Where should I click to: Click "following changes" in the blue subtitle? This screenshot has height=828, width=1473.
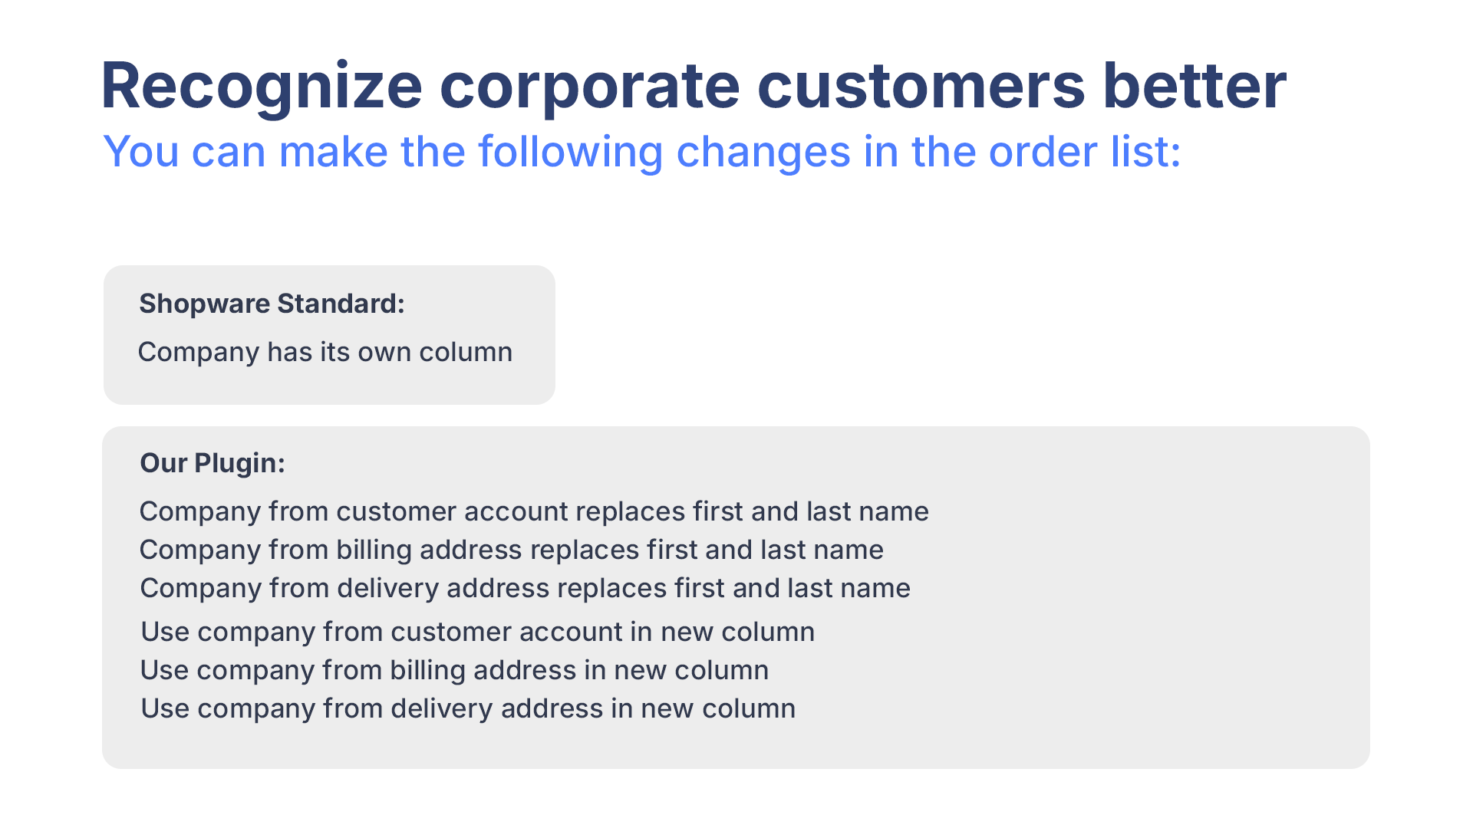tap(664, 152)
